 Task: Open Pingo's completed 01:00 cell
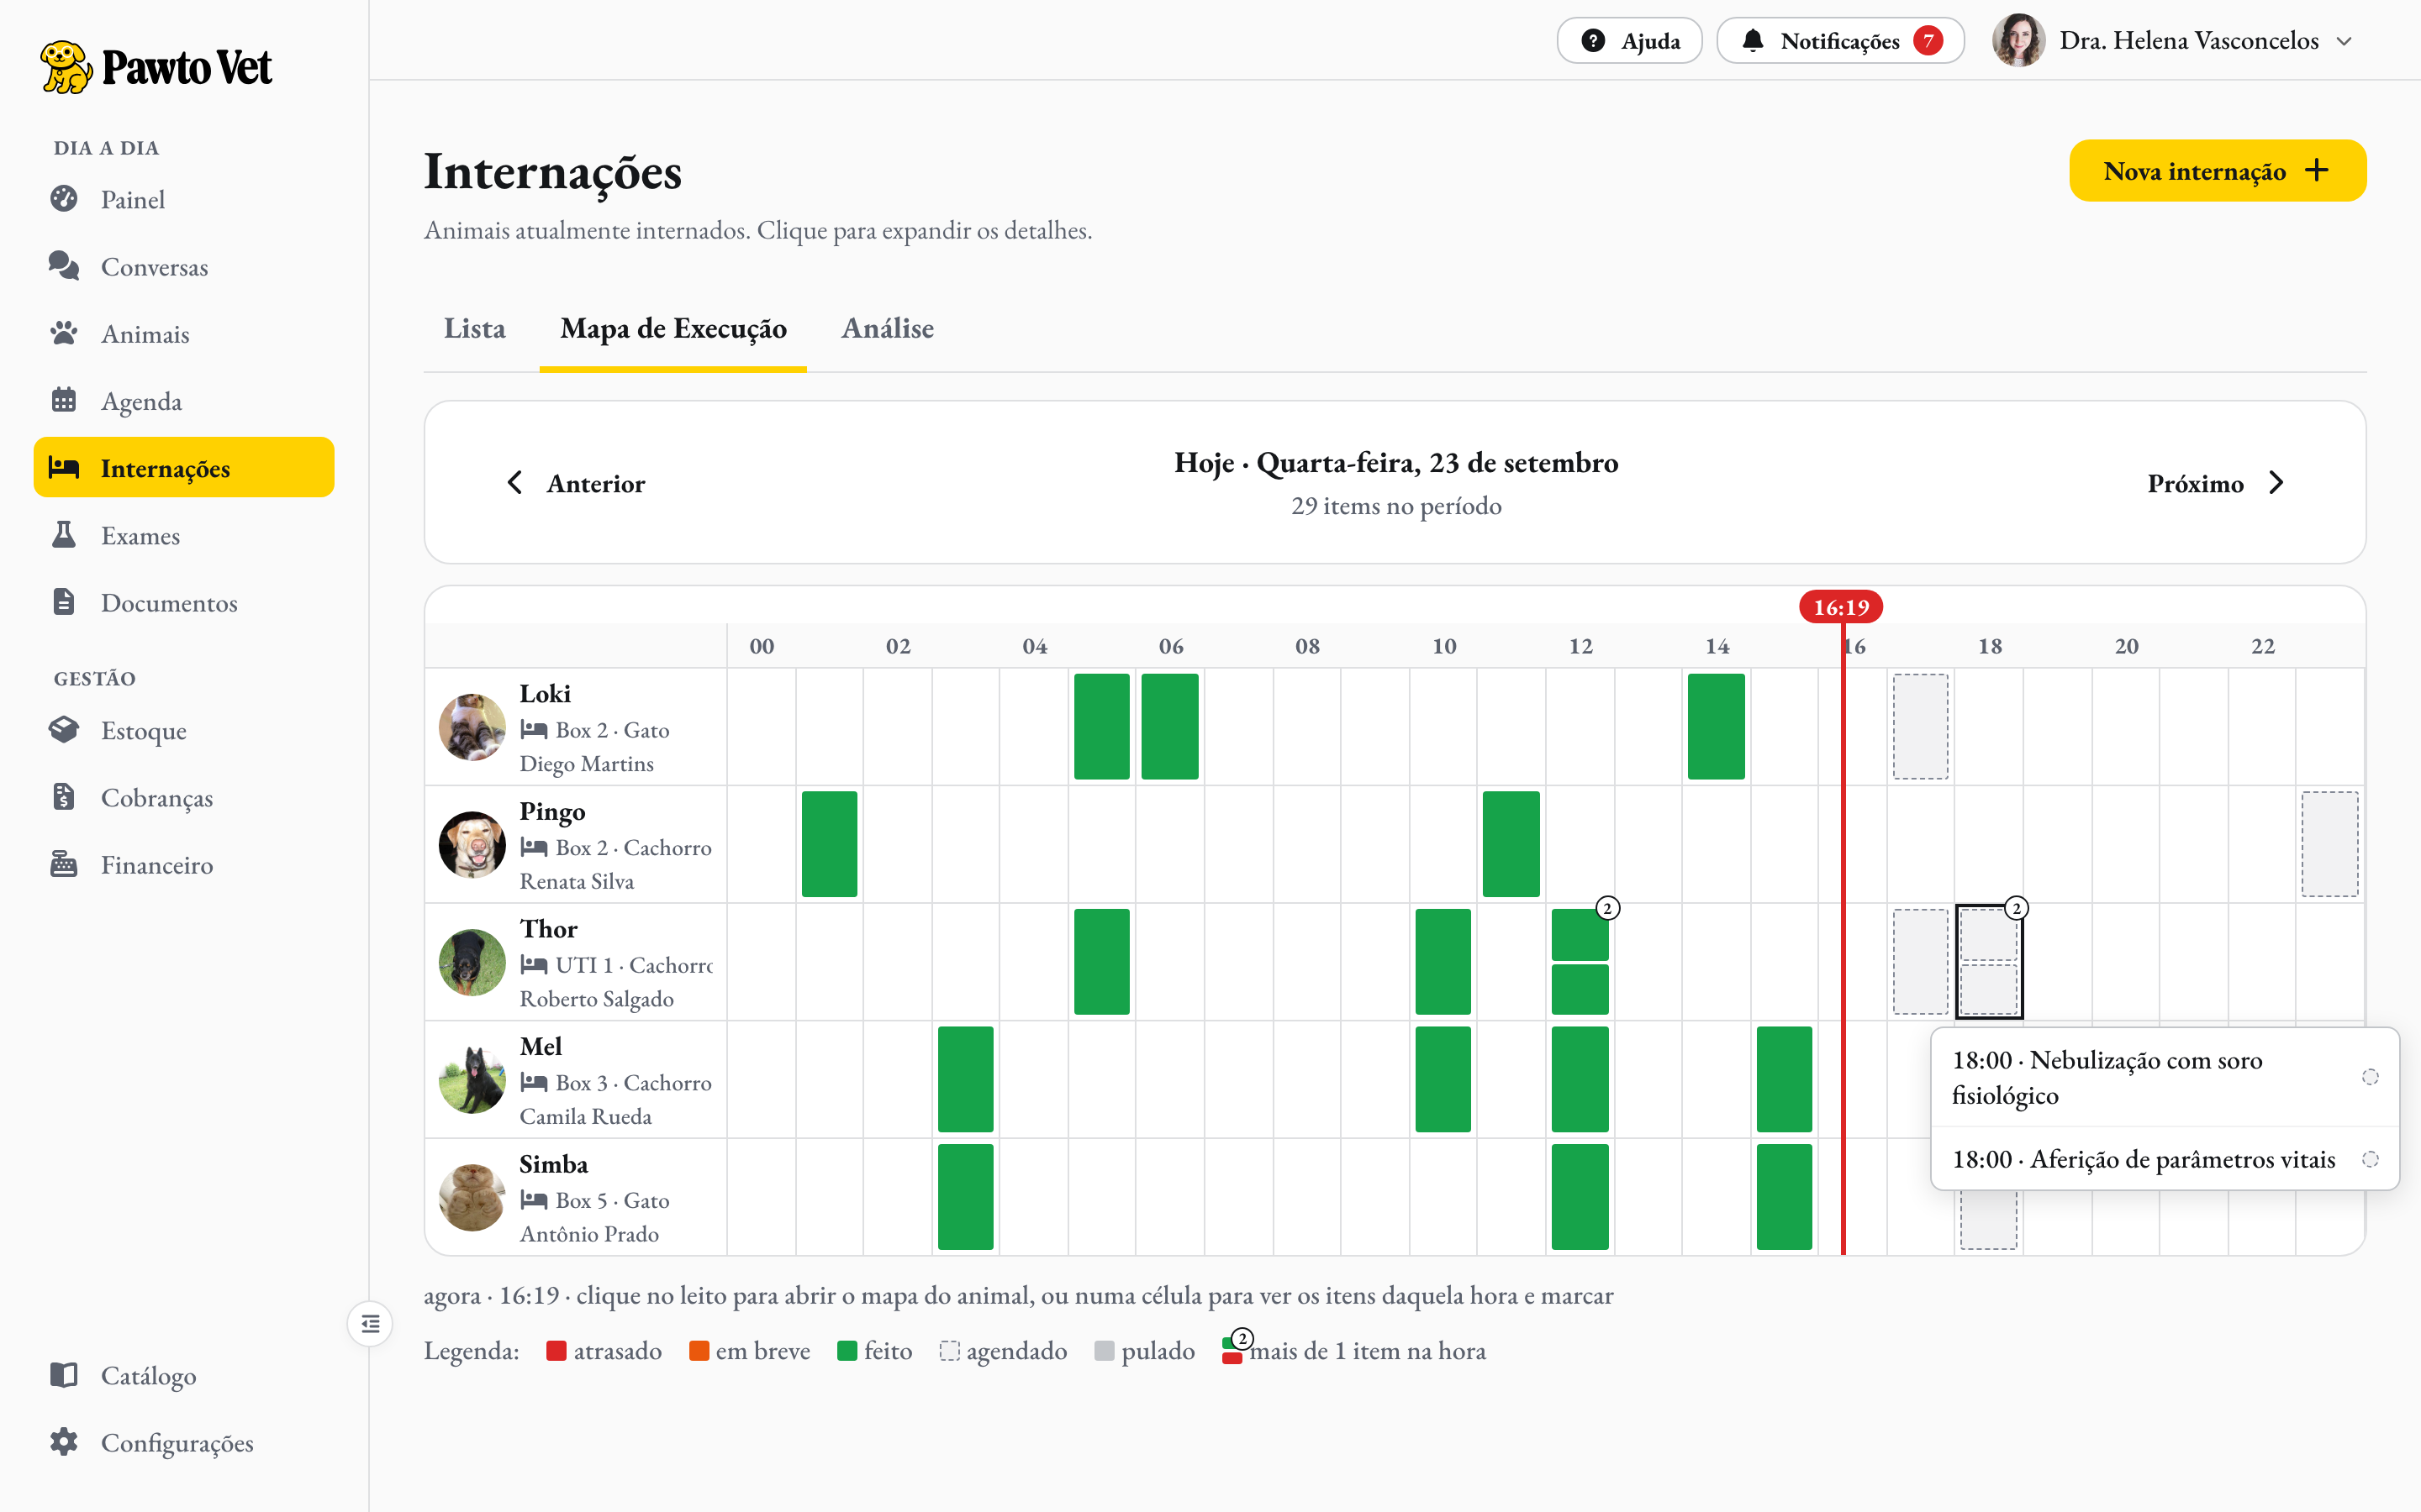(830, 844)
